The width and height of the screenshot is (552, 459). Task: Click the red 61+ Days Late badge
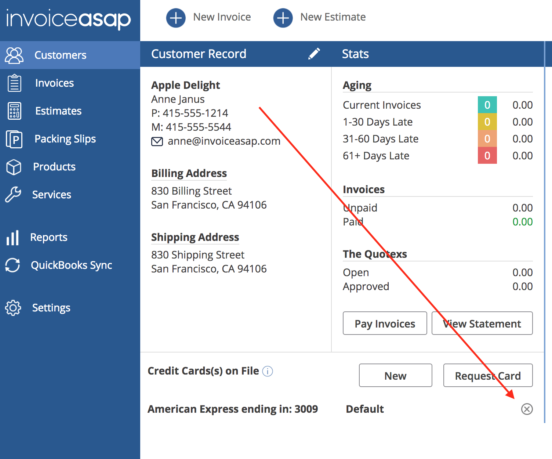coord(487,155)
